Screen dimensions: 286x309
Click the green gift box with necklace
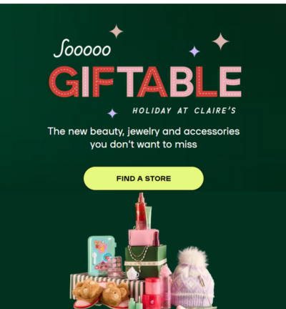(x=146, y=262)
